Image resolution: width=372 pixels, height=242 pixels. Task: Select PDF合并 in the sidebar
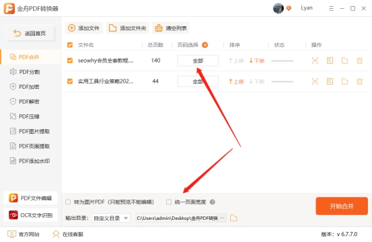coord(30,57)
